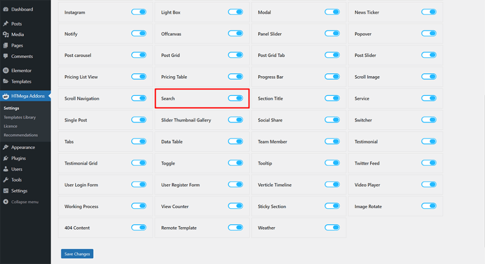485x264 pixels.
Task: Open HTMega Settings submenu link
Action: (x=11, y=108)
